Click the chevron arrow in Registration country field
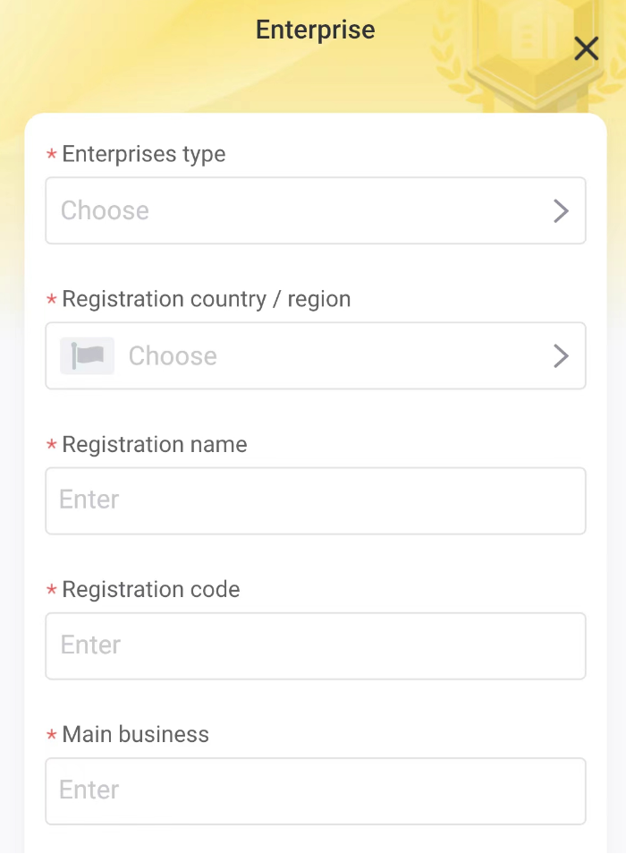The height and width of the screenshot is (854, 626). (561, 355)
